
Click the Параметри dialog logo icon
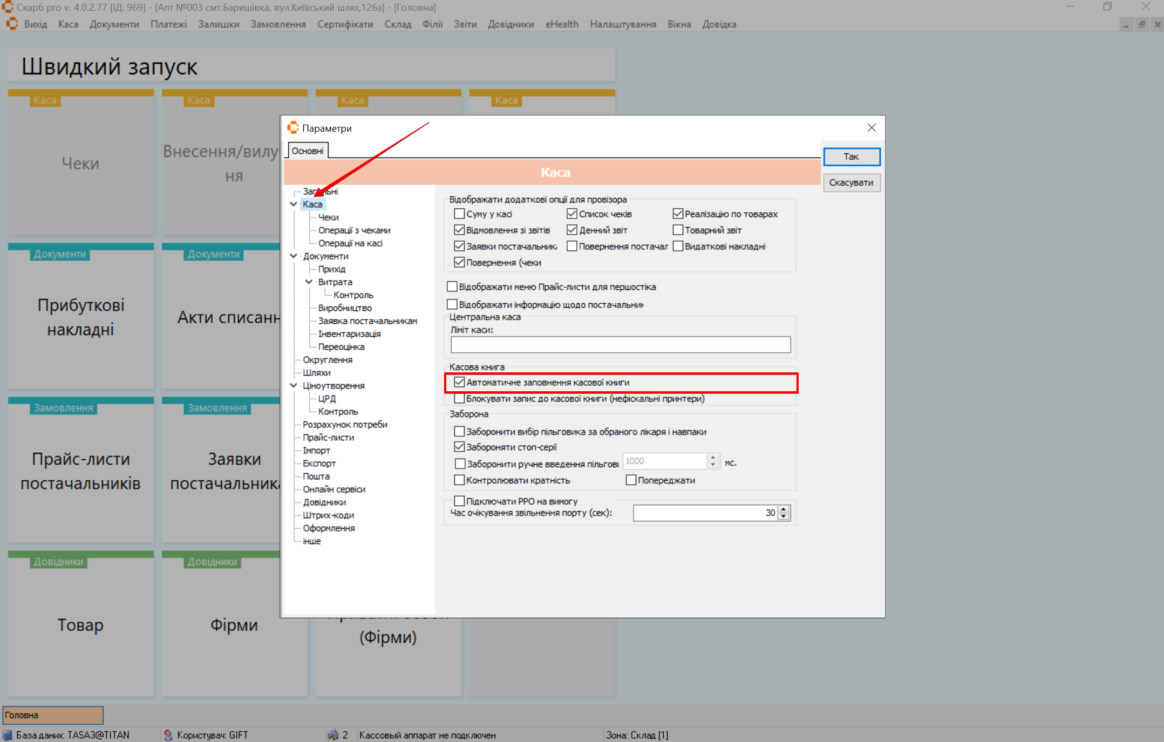(293, 128)
